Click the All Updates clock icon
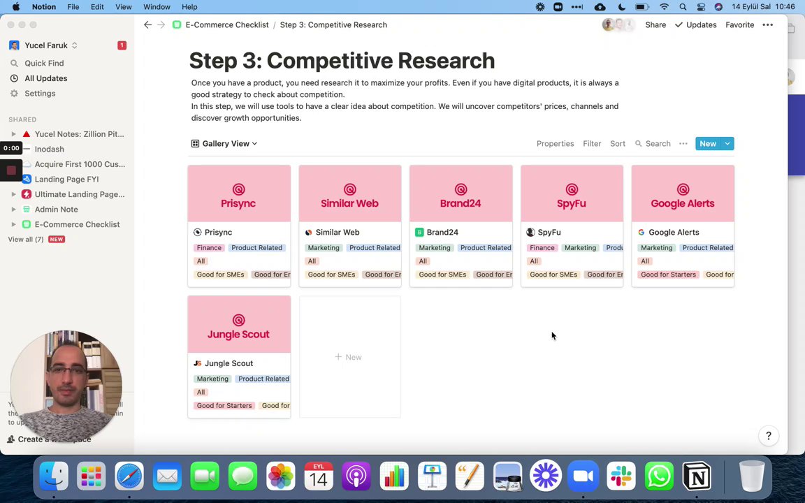 15,78
